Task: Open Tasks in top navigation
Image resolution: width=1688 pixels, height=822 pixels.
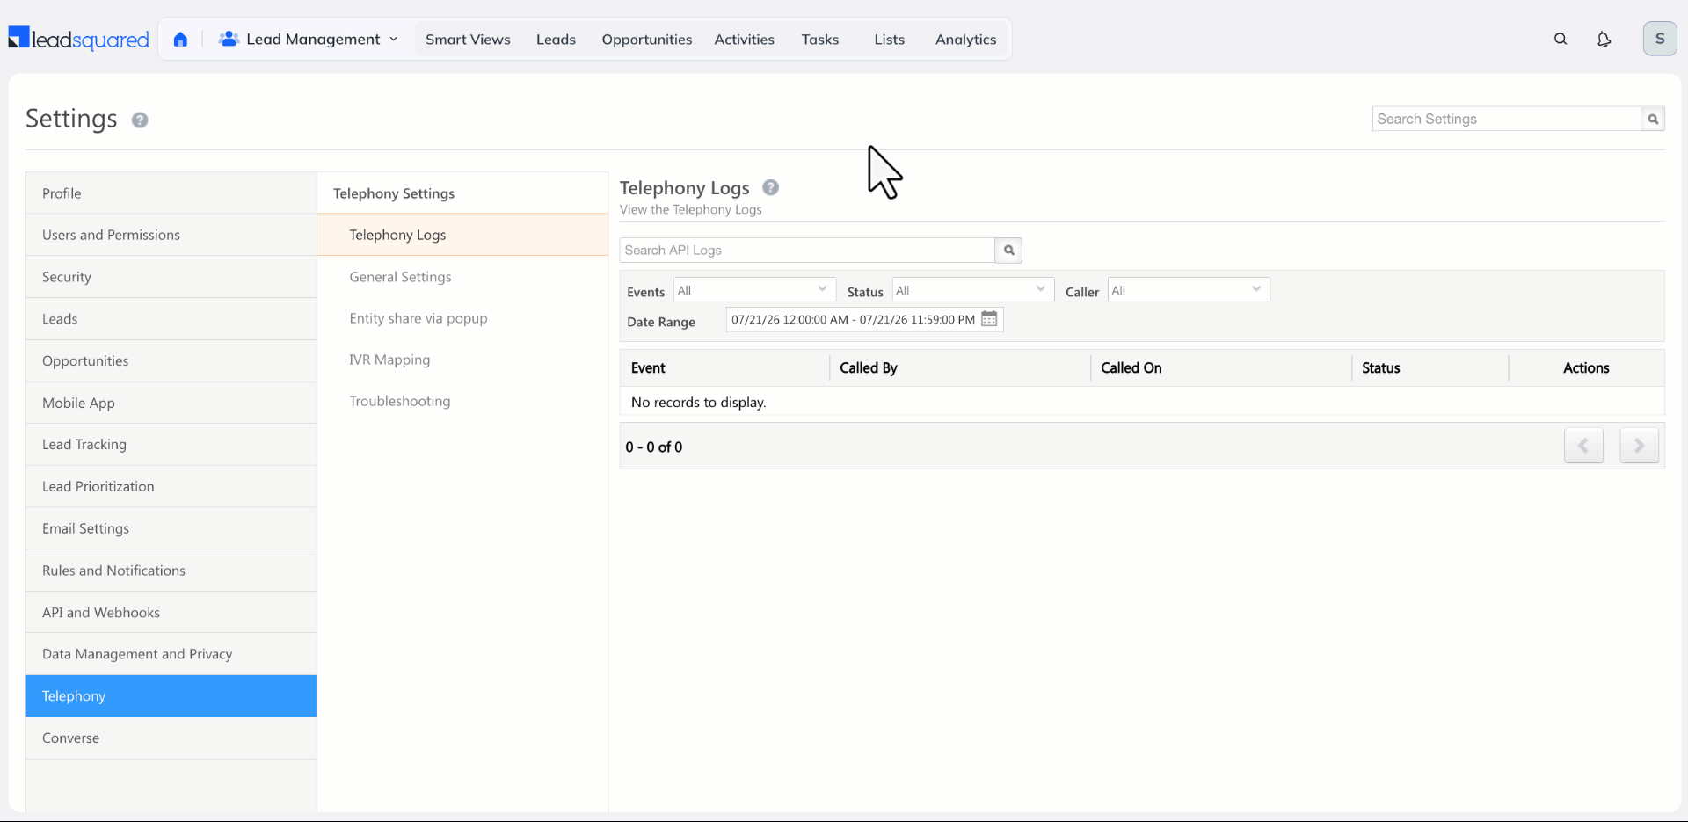Action: click(820, 40)
